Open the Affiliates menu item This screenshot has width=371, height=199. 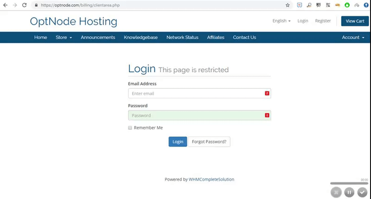(216, 37)
